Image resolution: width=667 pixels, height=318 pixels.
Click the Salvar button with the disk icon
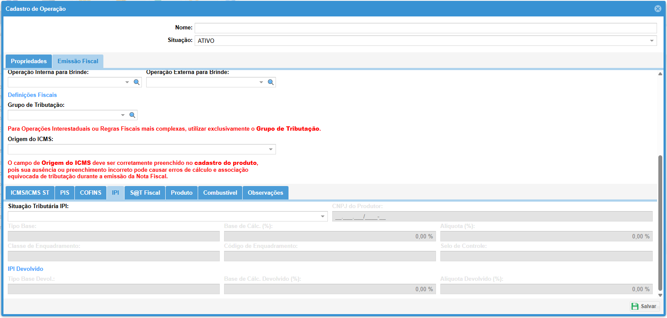pos(644,306)
